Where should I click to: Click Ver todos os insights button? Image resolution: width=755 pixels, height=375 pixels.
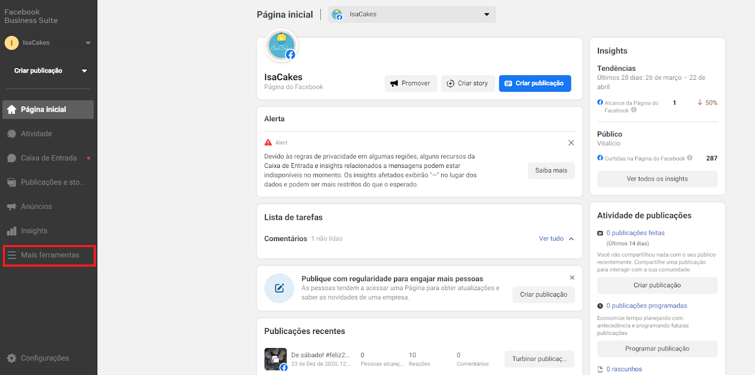pyautogui.click(x=657, y=179)
